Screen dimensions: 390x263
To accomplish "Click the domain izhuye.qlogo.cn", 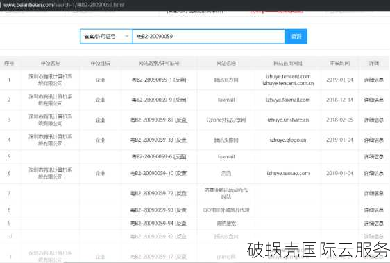I will tap(288, 140).
